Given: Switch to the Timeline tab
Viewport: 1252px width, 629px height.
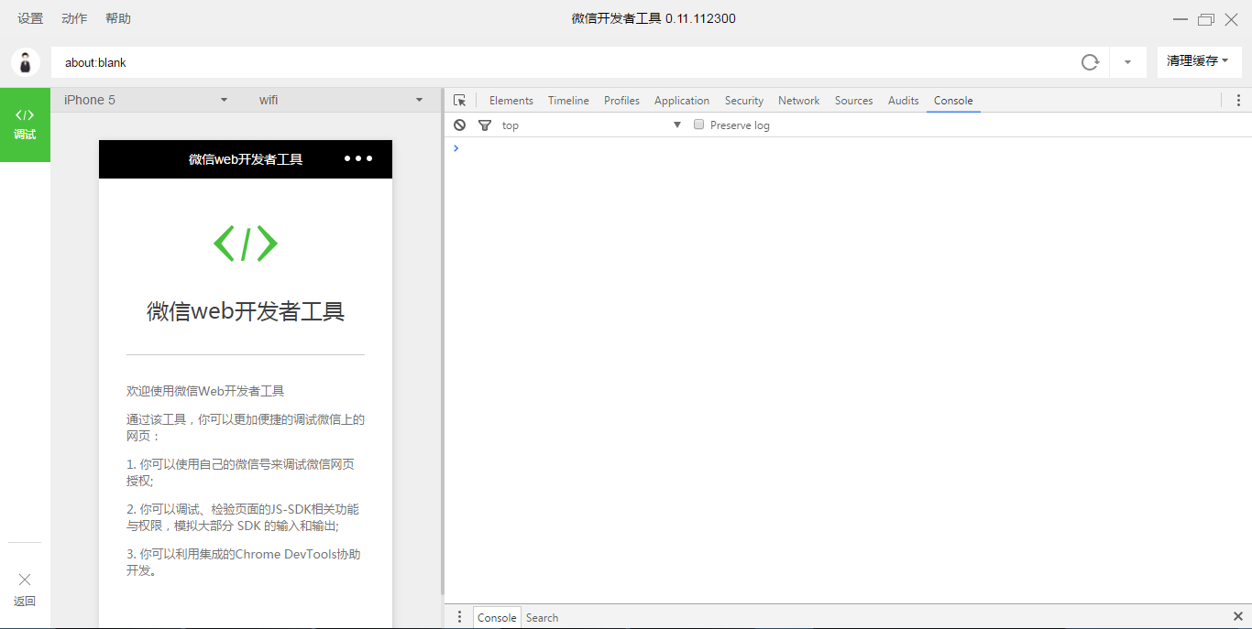Looking at the screenshot, I should tap(568, 101).
